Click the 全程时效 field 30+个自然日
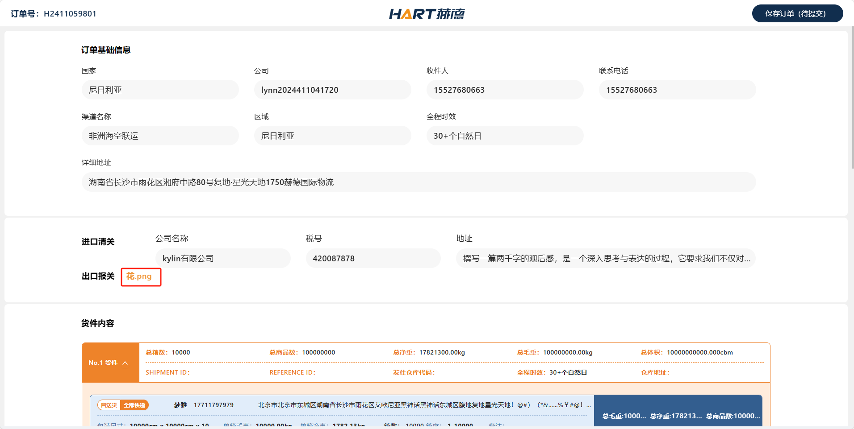The height and width of the screenshot is (429, 854). click(x=505, y=136)
